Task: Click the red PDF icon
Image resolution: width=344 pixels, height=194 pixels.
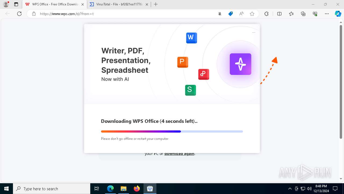Action: coord(204,74)
